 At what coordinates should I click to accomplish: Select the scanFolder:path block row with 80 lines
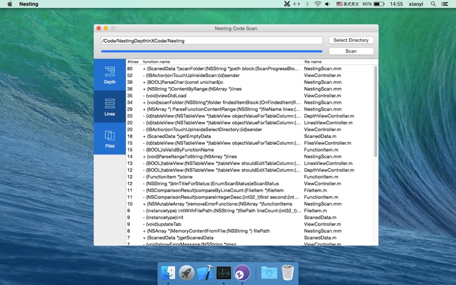click(250, 68)
